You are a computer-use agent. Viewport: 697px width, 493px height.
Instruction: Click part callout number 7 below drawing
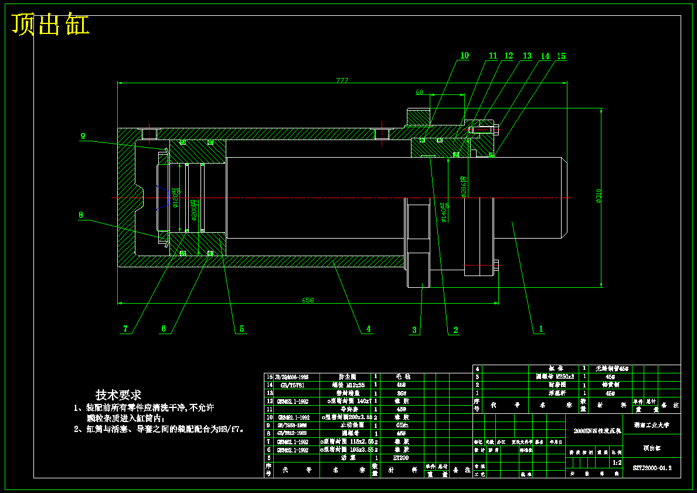tap(125, 328)
